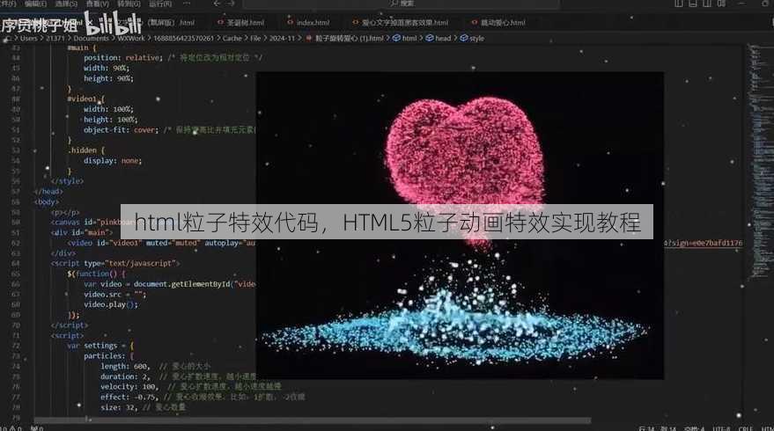This screenshot has height=431, width=774.
Task: Click the 'velocity: 100,' code line
Action: pyautogui.click(x=129, y=387)
